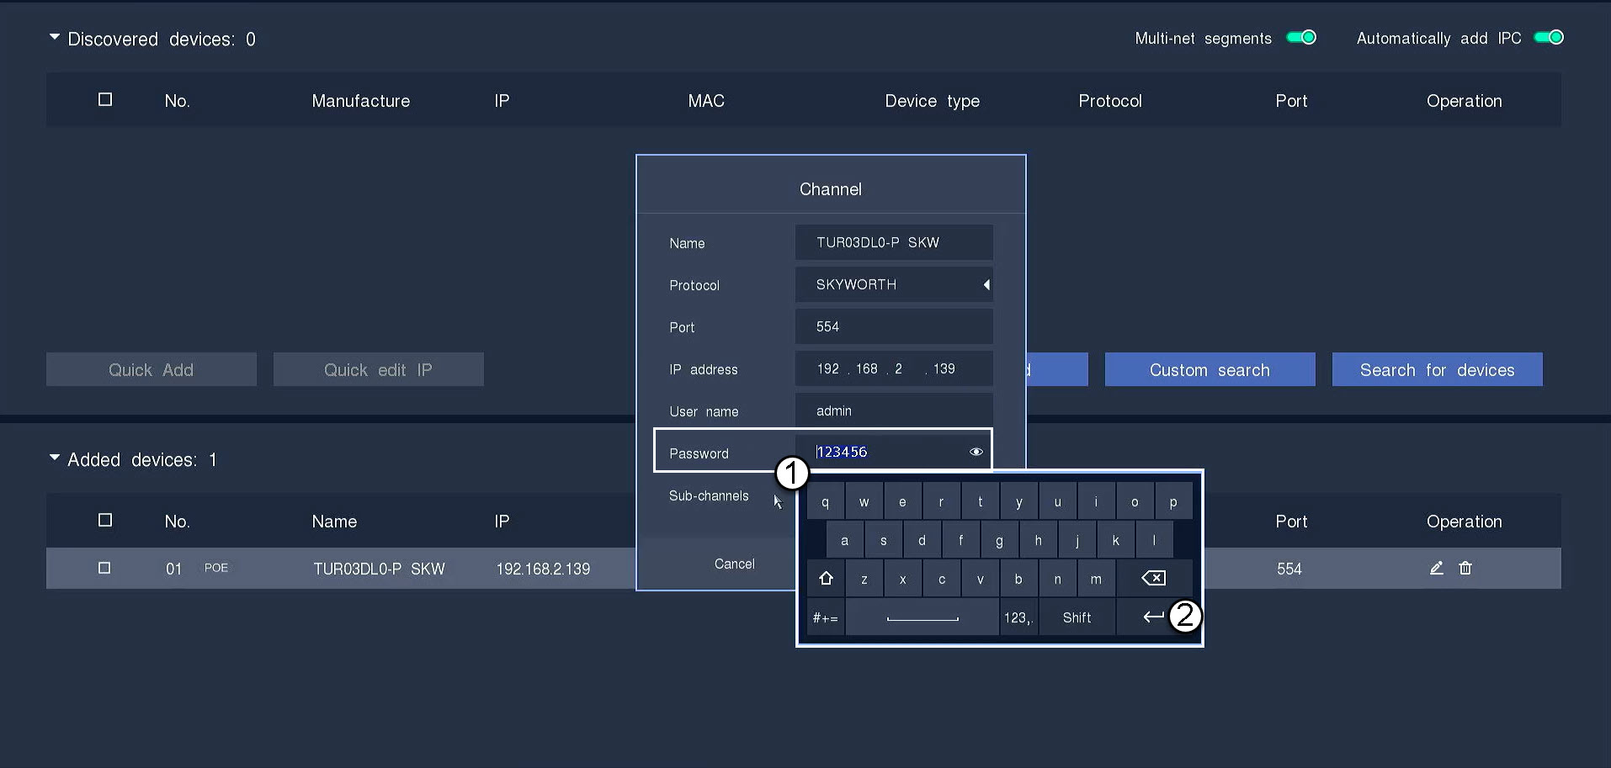Tap the q key on keyboard

(825, 501)
